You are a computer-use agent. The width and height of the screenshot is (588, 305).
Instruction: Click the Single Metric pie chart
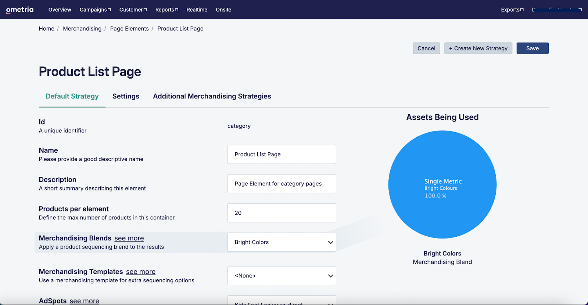pyautogui.click(x=442, y=185)
